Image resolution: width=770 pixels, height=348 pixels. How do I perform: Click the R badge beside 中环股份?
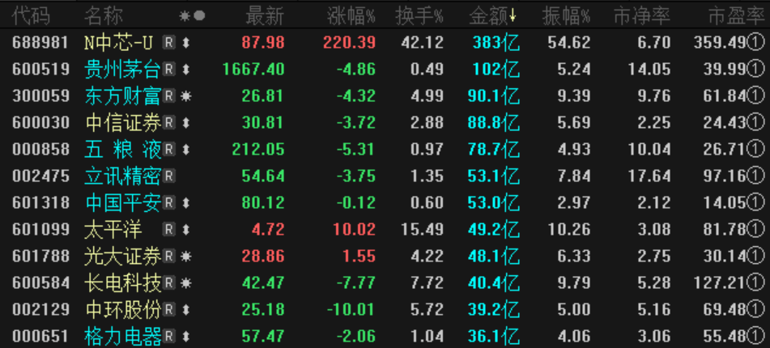pyautogui.click(x=169, y=309)
